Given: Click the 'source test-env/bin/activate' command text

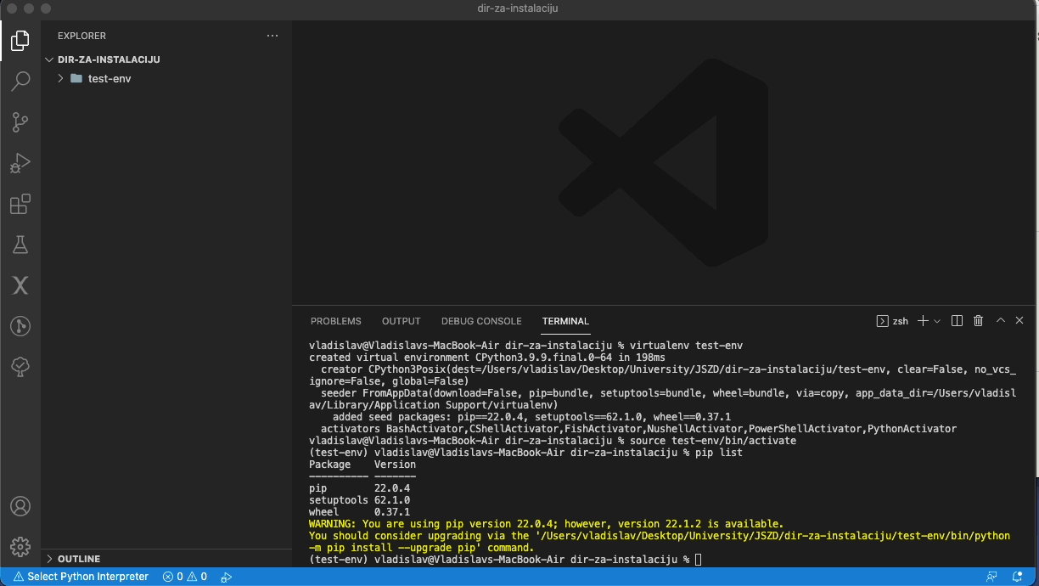Looking at the screenshot, I should click(x=713, y=441).
